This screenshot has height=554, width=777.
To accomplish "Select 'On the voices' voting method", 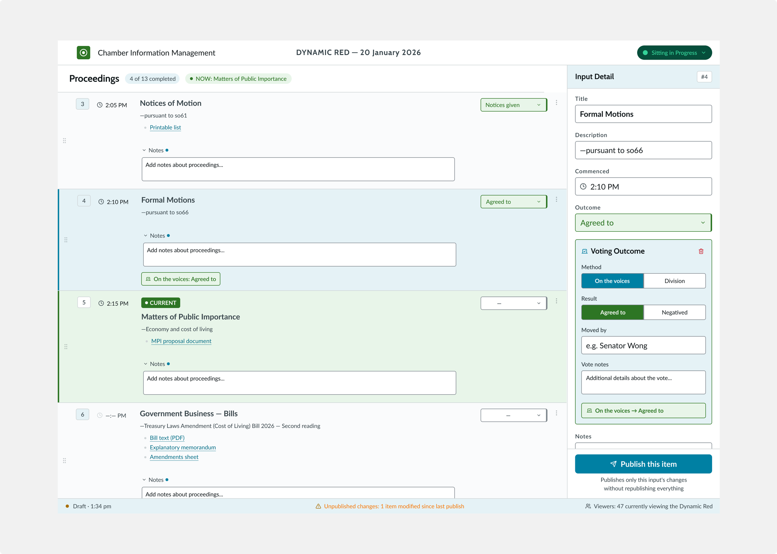I will click(x=612, y=281).
